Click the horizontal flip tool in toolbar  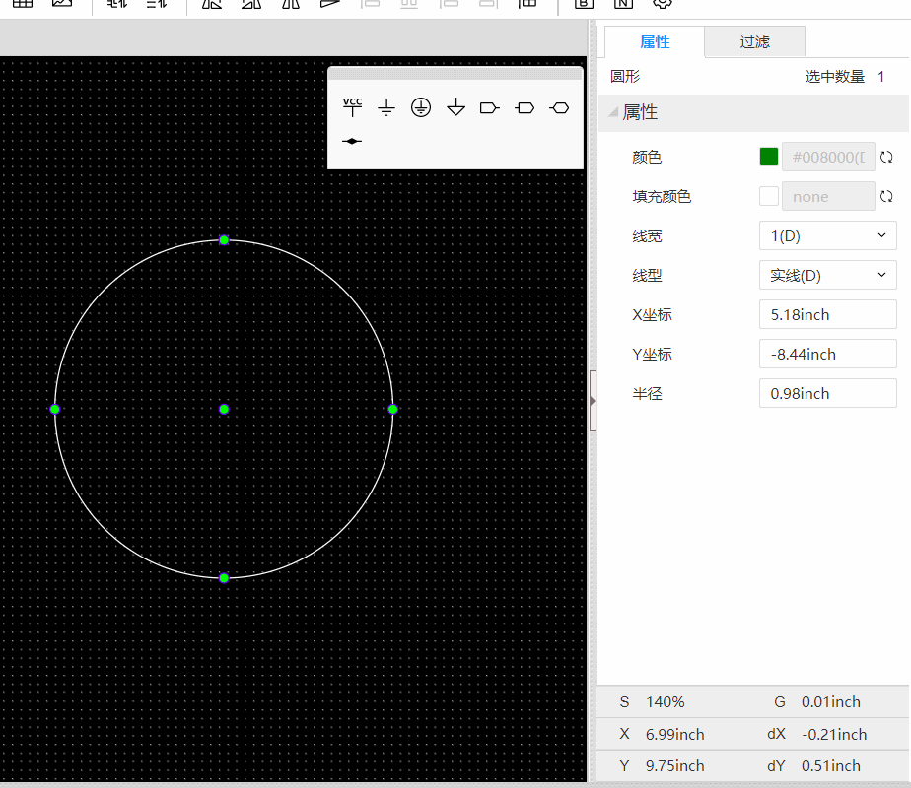[x=212, y=6]
